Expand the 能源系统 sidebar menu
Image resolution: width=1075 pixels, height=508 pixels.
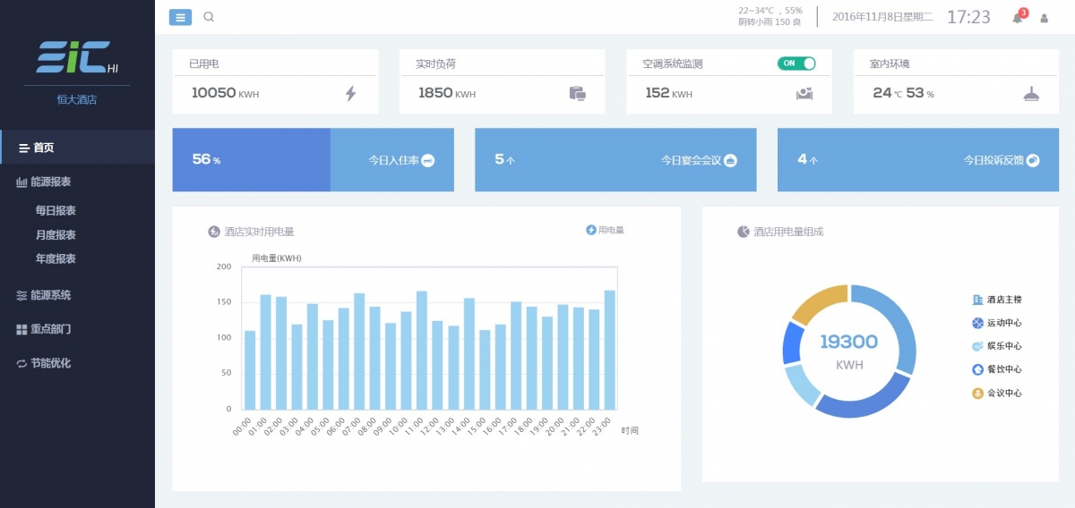tap(50, 295)
